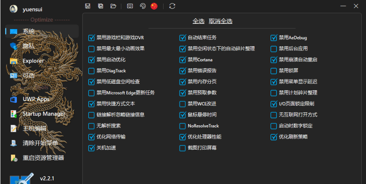This screenshot has width=366, height=184.
Task: Toggle 禁用崩溃自动重启 checkbox
Action: tap(273, 60)
